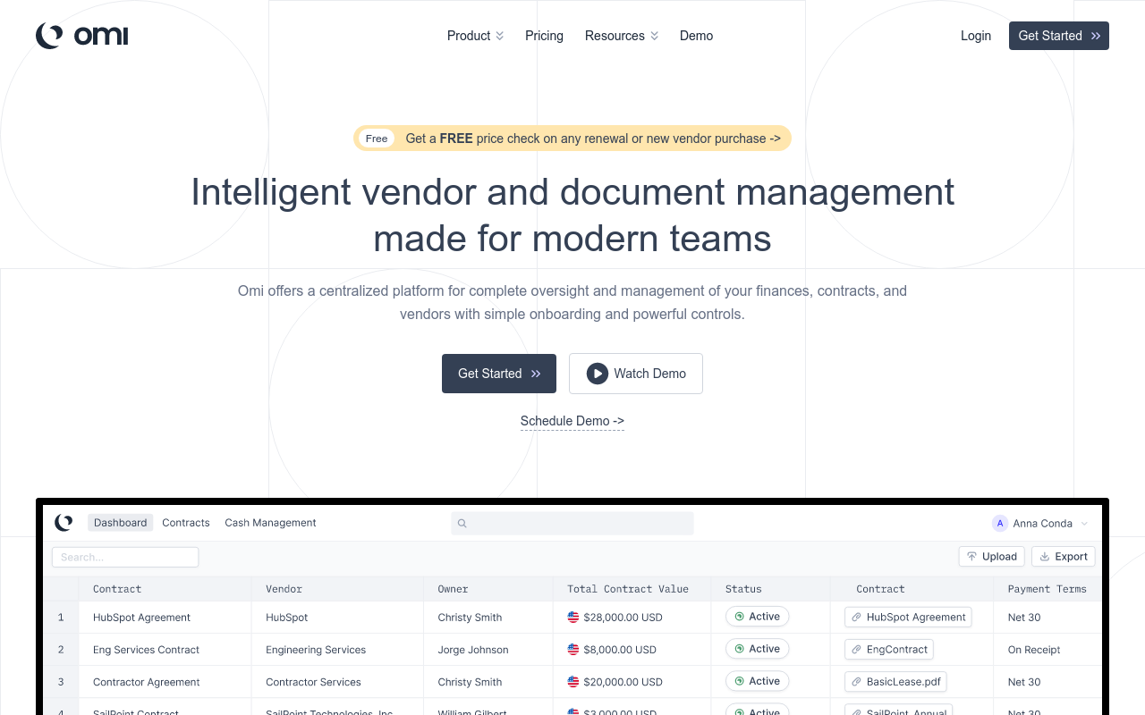This screenshot has height=715, width=1145.
Task: Click the "Engineering Services" vendor cell
Action: [x=316, y=650]
